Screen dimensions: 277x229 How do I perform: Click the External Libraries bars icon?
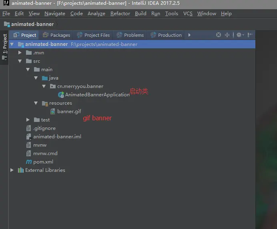[21, 170]
